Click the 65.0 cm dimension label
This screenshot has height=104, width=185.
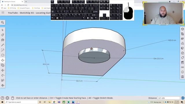click(x=46, y=64)
